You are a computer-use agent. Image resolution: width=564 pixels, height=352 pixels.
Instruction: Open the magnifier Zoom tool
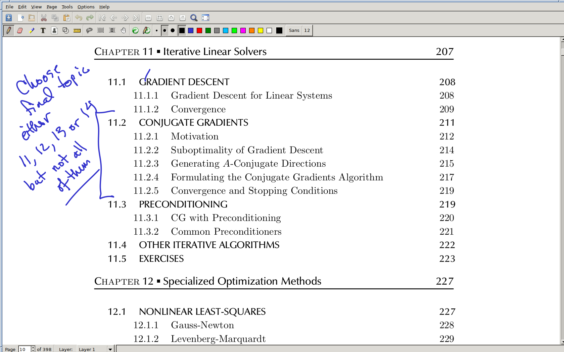(194, 18)
